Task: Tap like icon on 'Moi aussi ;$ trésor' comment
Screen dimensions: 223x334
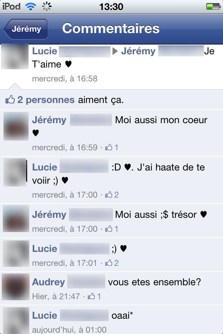Action: tap(109, 228)
